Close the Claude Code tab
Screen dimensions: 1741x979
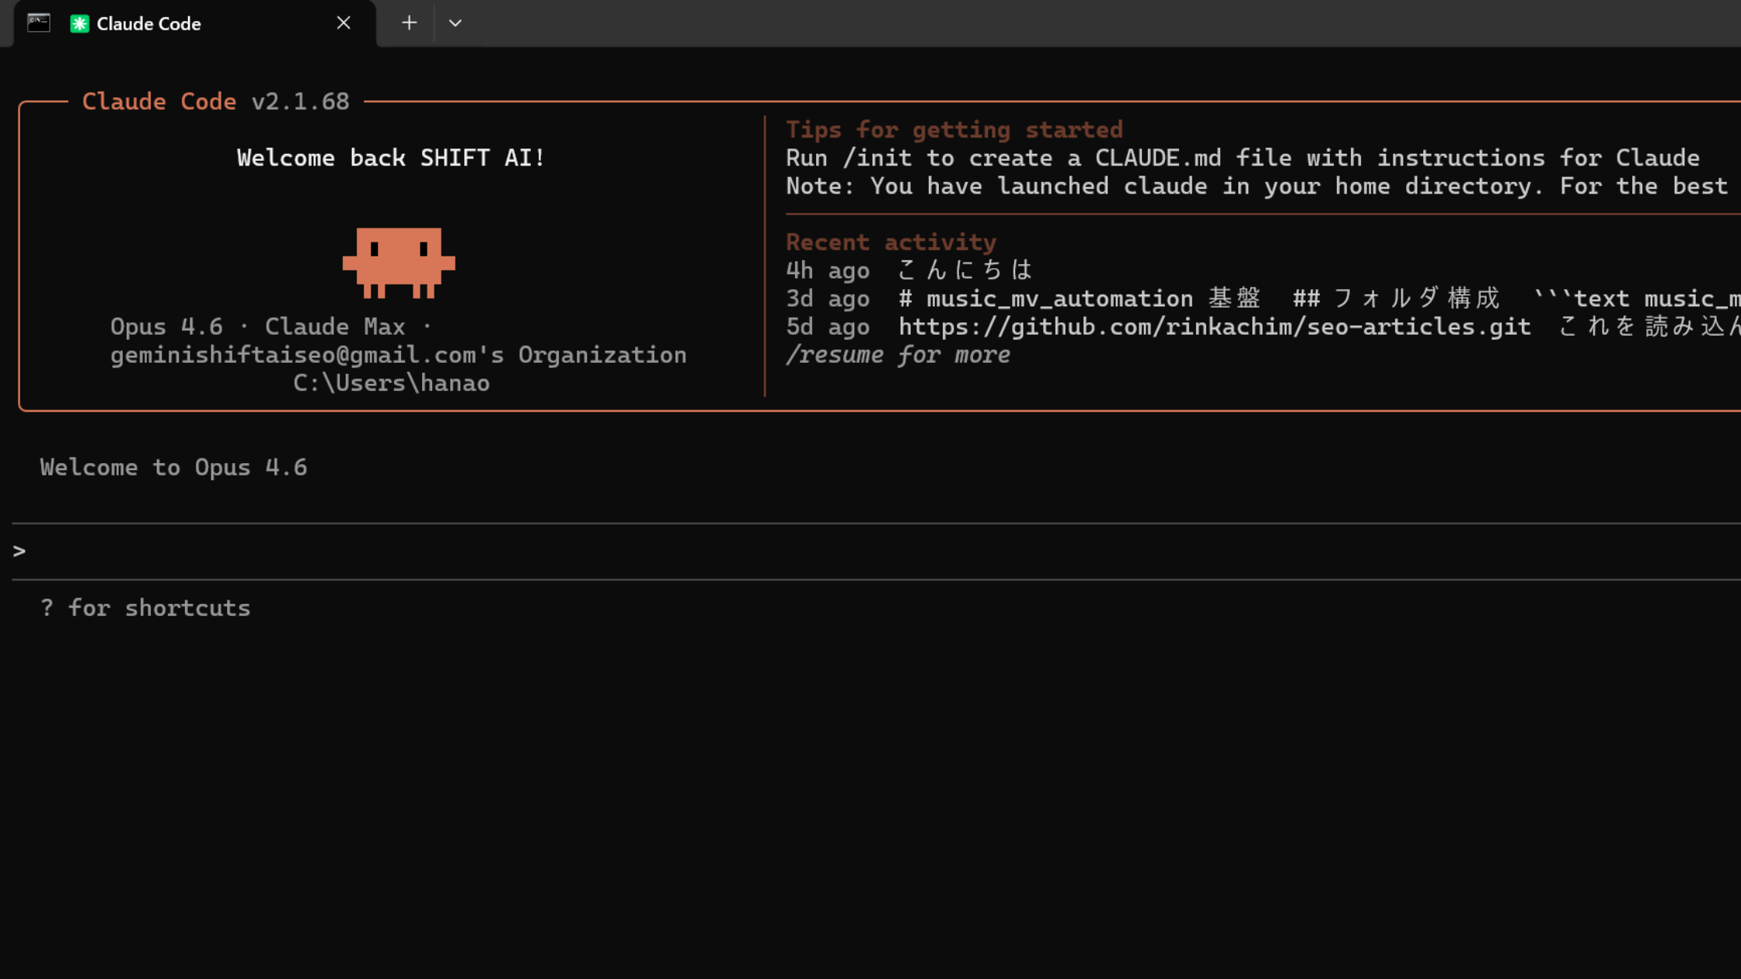click(344, 23)
